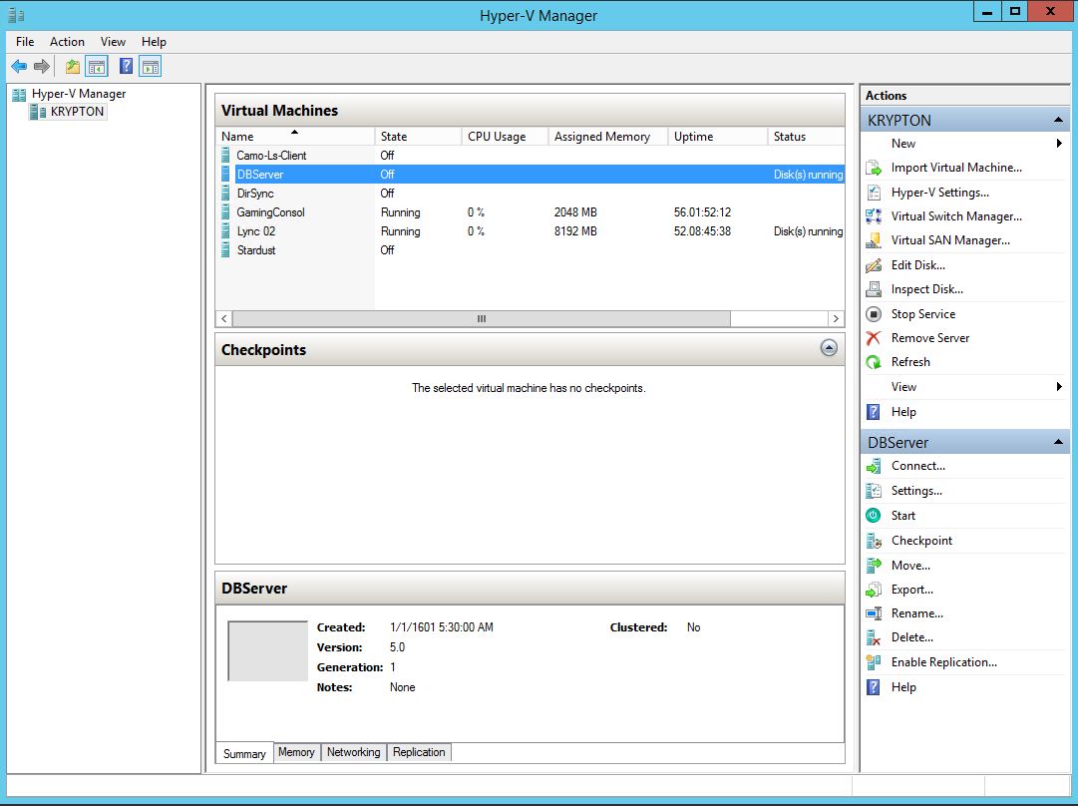Collapse the Checkpoints pane

829,348
